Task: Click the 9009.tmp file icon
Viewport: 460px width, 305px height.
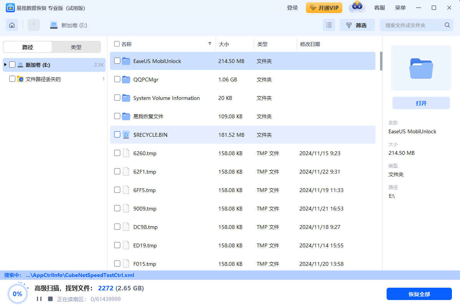Action: pos(126,209)
